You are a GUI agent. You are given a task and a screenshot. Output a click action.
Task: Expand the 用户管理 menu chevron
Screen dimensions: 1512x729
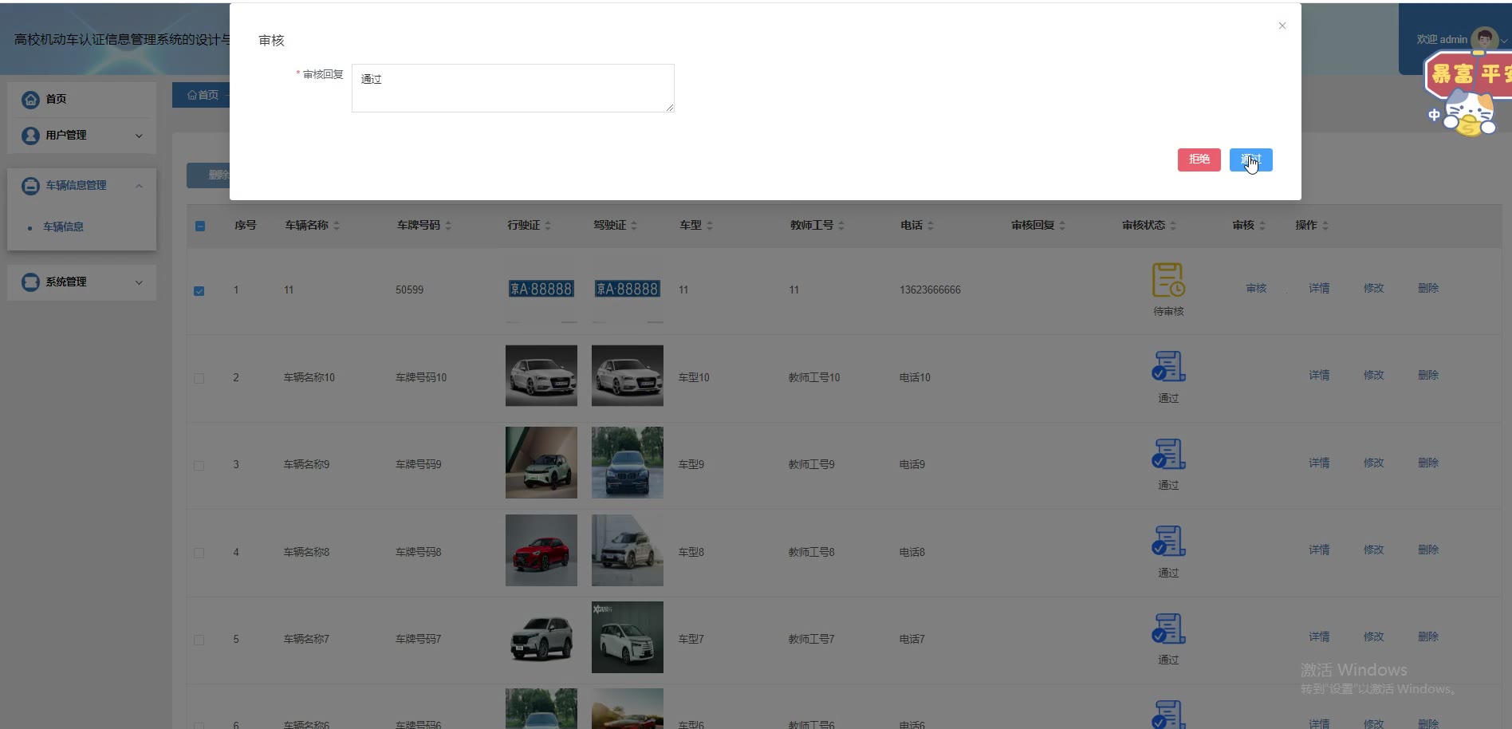tap(139, 136)
